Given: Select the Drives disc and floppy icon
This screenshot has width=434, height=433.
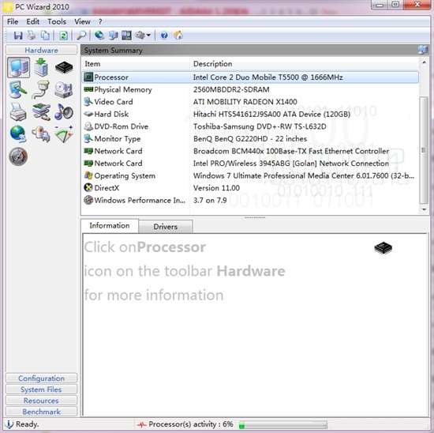Looking at the screenshot, I should click(x=64, y=90).
